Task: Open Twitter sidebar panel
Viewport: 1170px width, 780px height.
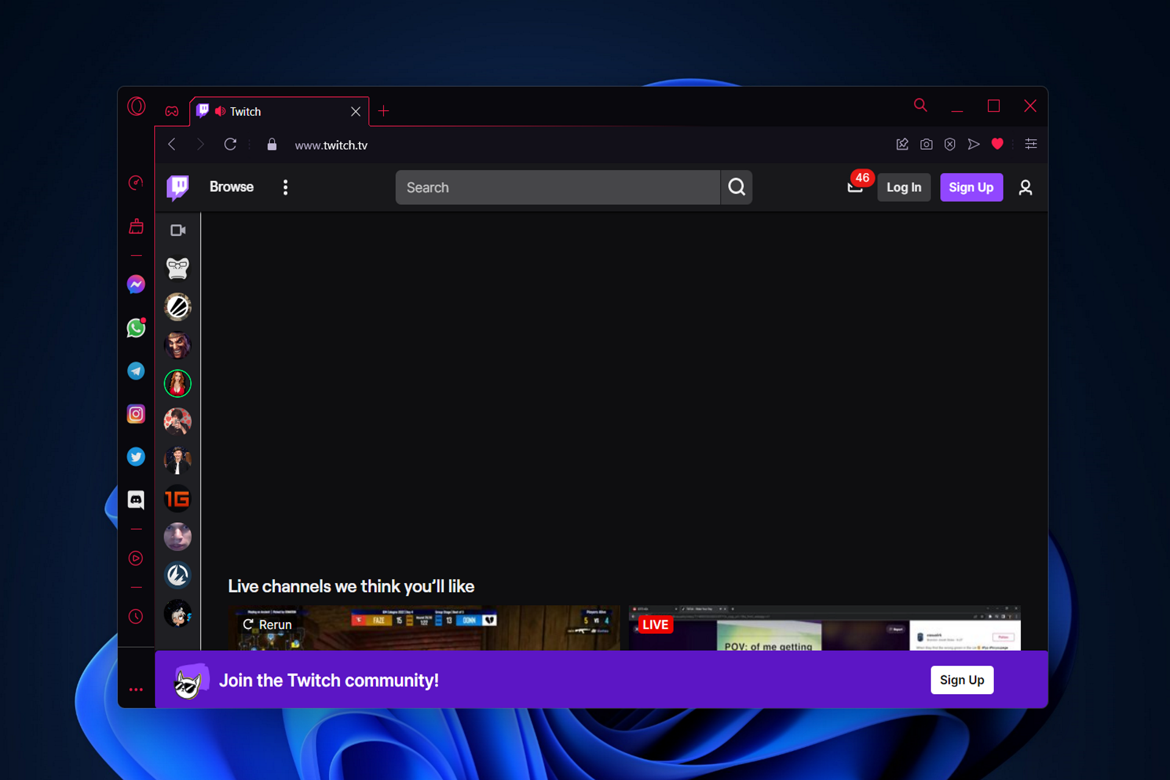Action: (x=136, y=457)
